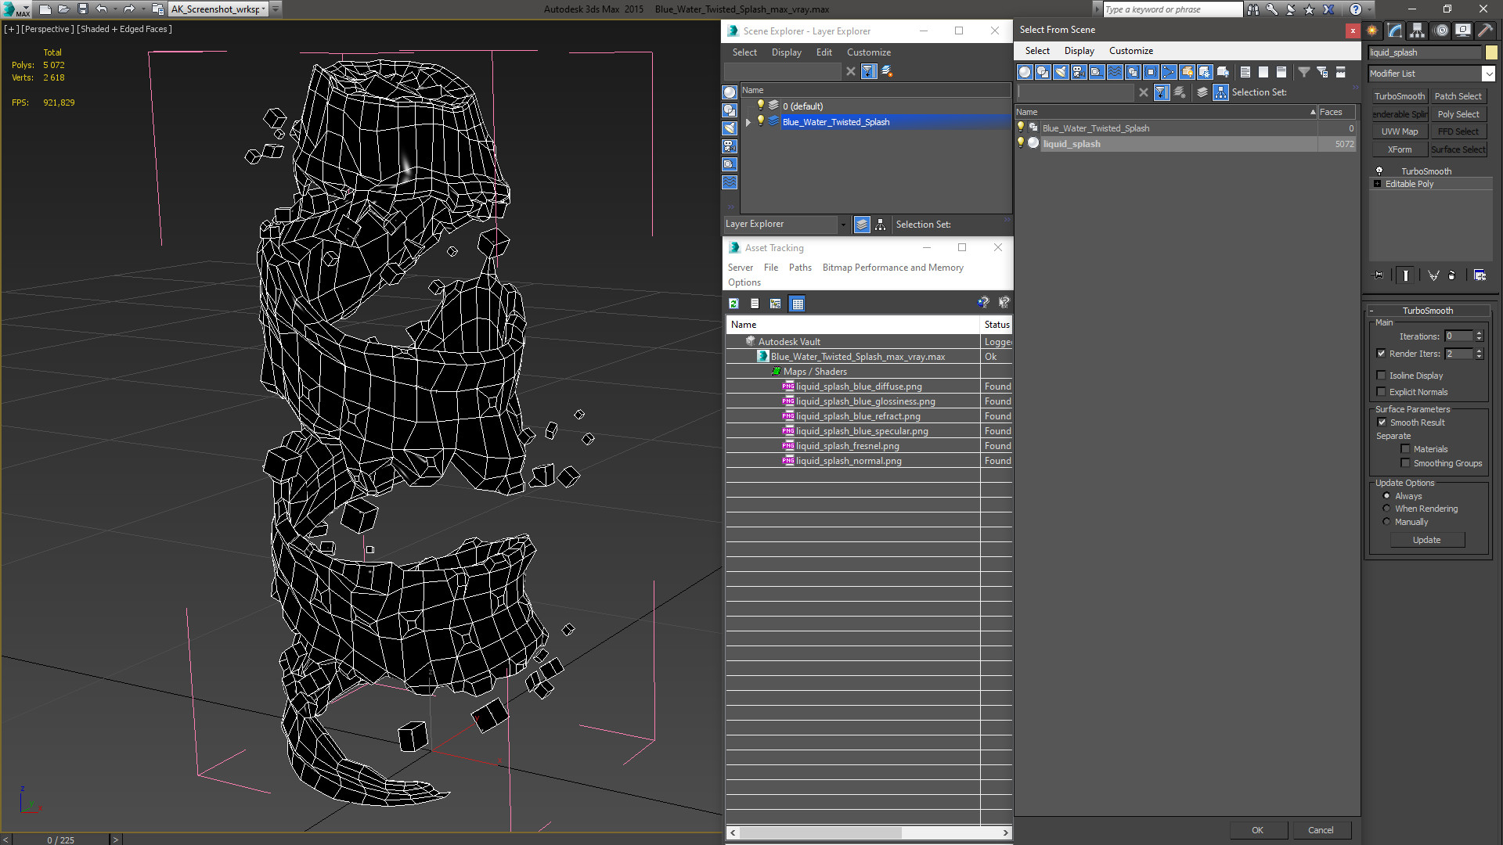Open Display menu in Select From Scene
1503x845 pixels.
[1079, 51]
